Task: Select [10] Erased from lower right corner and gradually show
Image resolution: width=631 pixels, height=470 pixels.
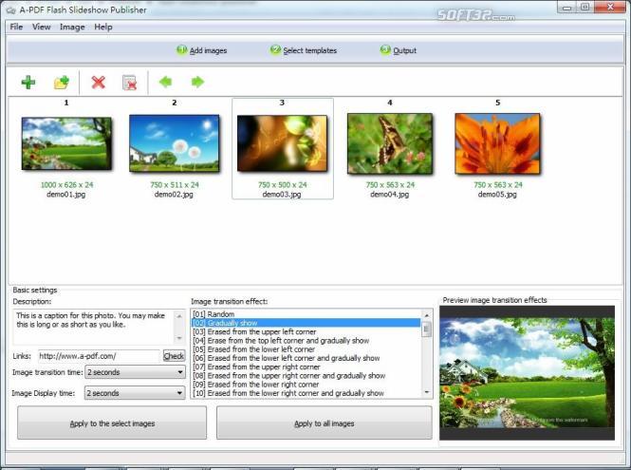Action: point(306,393)
